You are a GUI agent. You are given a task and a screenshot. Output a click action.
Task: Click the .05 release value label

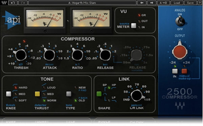(94, 58)
